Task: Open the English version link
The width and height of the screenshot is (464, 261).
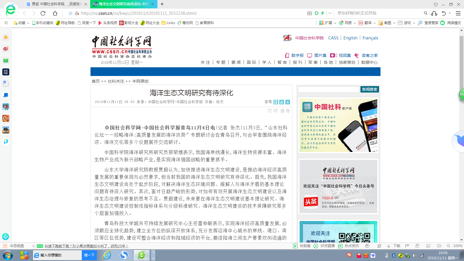Action: click(x=350, y=38)
